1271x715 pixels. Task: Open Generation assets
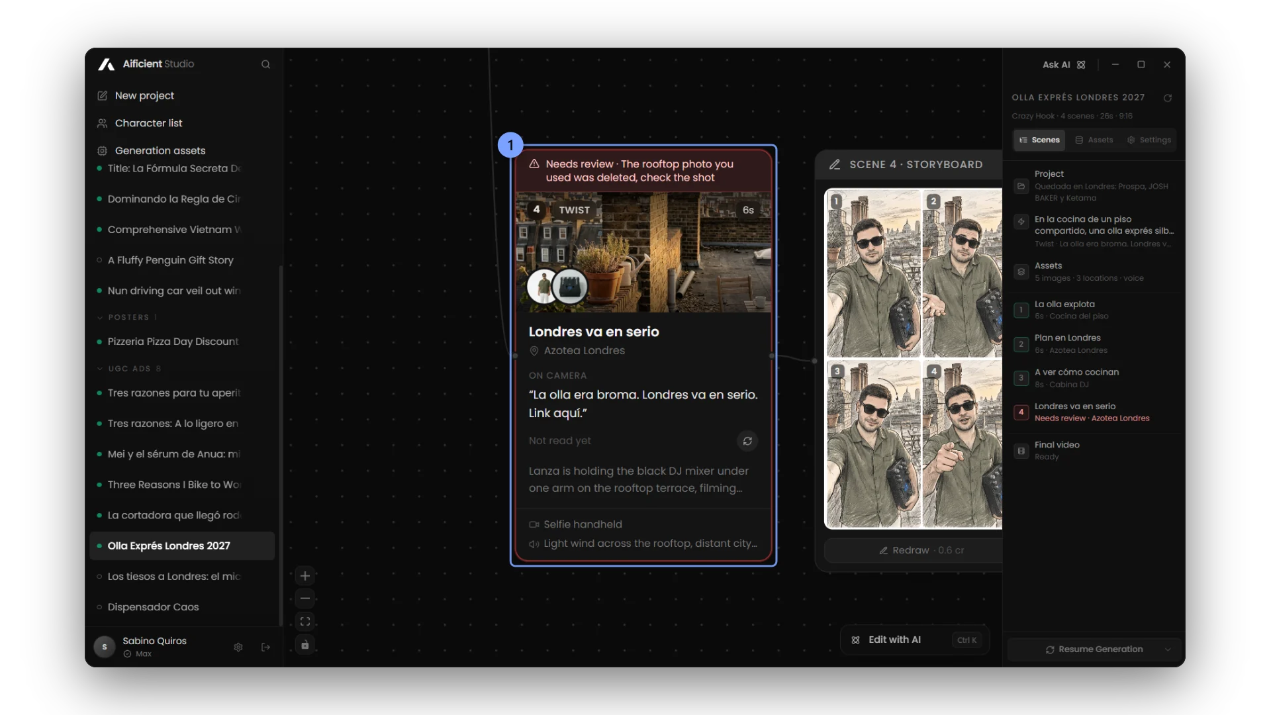click(x=152, y=150)
